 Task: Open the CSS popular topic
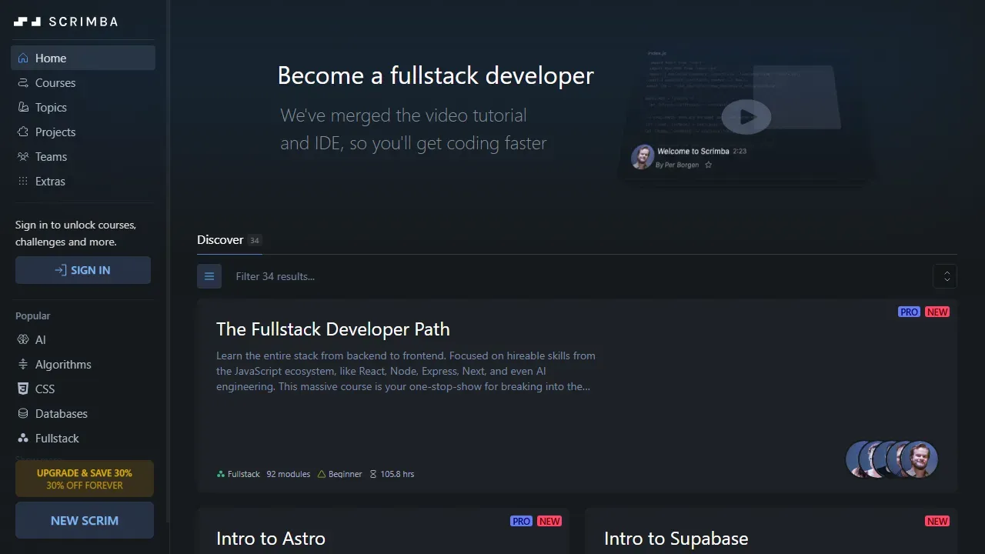point(83,389)
